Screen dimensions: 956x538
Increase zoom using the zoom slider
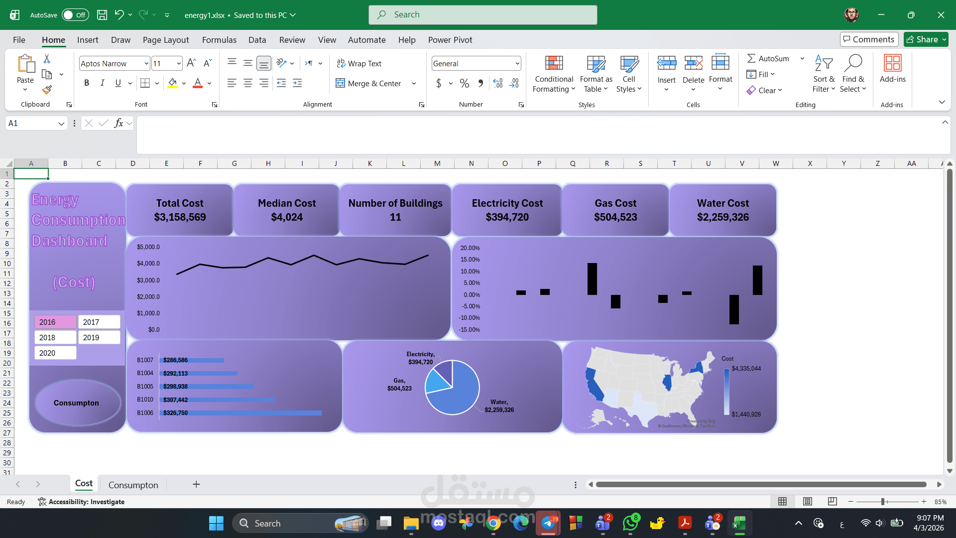(924, 502)
